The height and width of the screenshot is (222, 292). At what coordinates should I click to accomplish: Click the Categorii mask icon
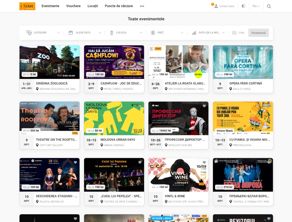pyautogui.click(x=29, y=33)
